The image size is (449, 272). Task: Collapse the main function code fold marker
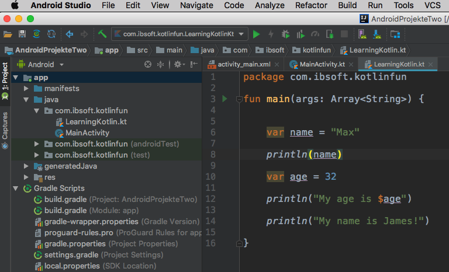pyautogui.click(x=238, y=99)
